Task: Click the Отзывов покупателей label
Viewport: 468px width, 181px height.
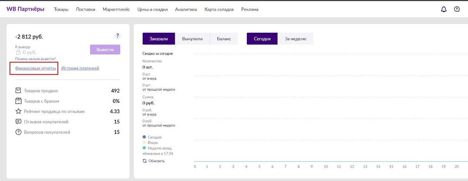Action: point(46,122)
